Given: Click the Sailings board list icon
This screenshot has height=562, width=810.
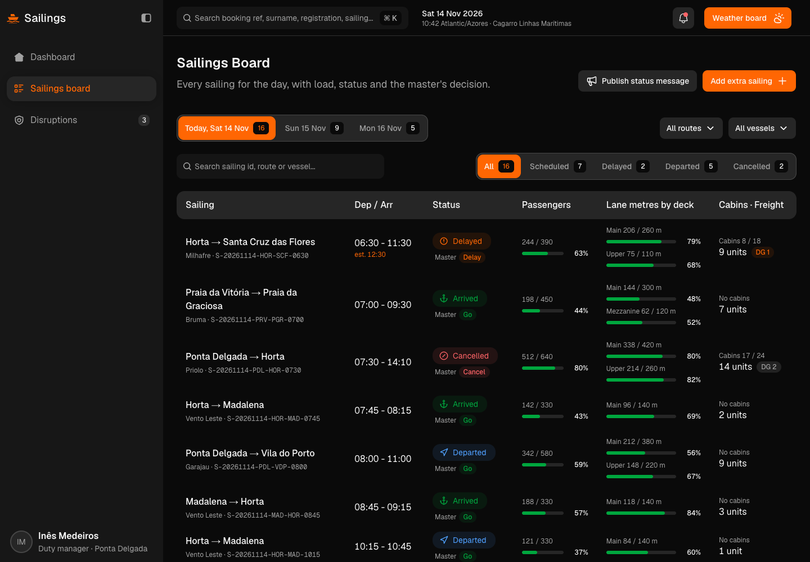Looking at the screenshot, I should (x=19, y=89).
